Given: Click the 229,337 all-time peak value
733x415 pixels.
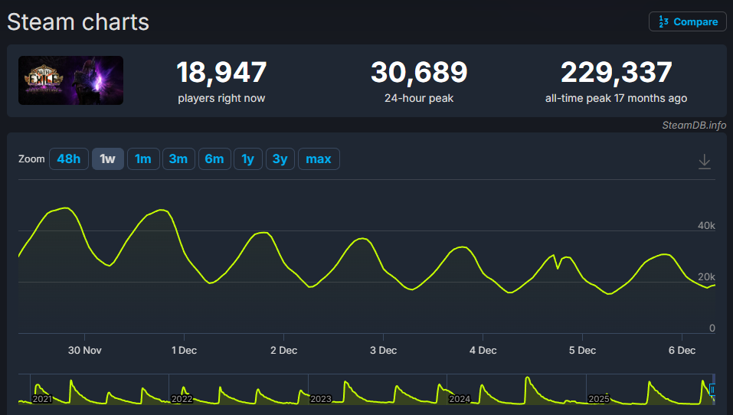Looking at the screenshot, I should 616,73.
